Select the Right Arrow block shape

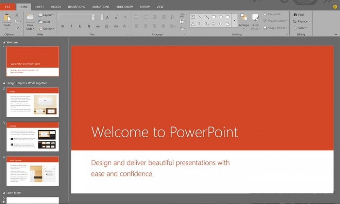tap(214, 24)
